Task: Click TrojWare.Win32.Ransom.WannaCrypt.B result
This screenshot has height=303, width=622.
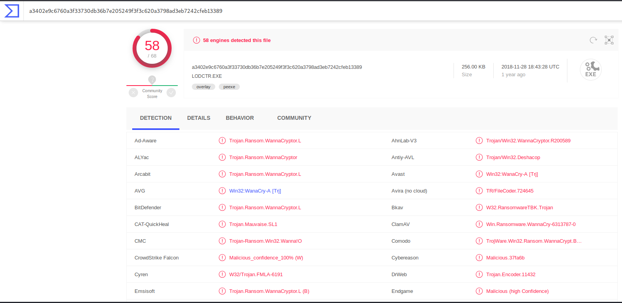Action: tap(534, 241)
